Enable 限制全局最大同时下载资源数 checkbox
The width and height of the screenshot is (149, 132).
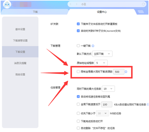[x=78, y=72]
